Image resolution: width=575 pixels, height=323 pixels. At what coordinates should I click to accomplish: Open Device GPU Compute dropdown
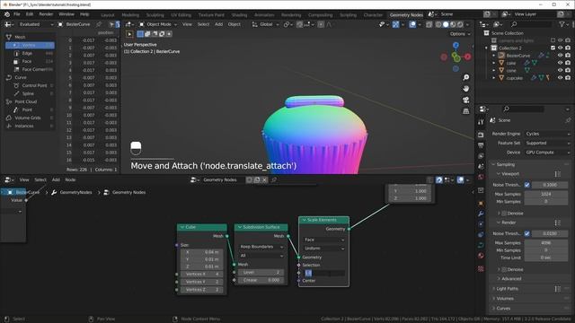[547, 153]
